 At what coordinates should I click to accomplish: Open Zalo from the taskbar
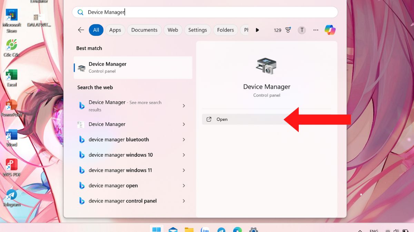pyautogui.click(x=205, y=230)
